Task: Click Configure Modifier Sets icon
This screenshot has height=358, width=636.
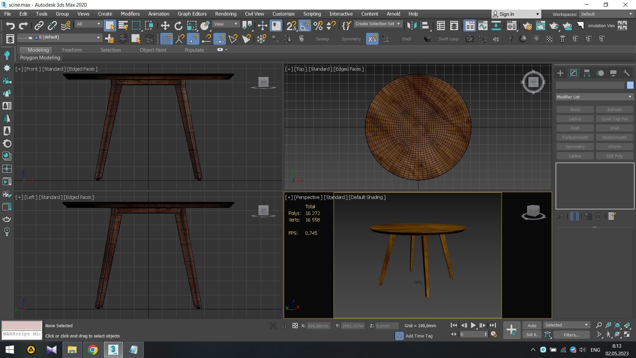Action: coord(611,216)
